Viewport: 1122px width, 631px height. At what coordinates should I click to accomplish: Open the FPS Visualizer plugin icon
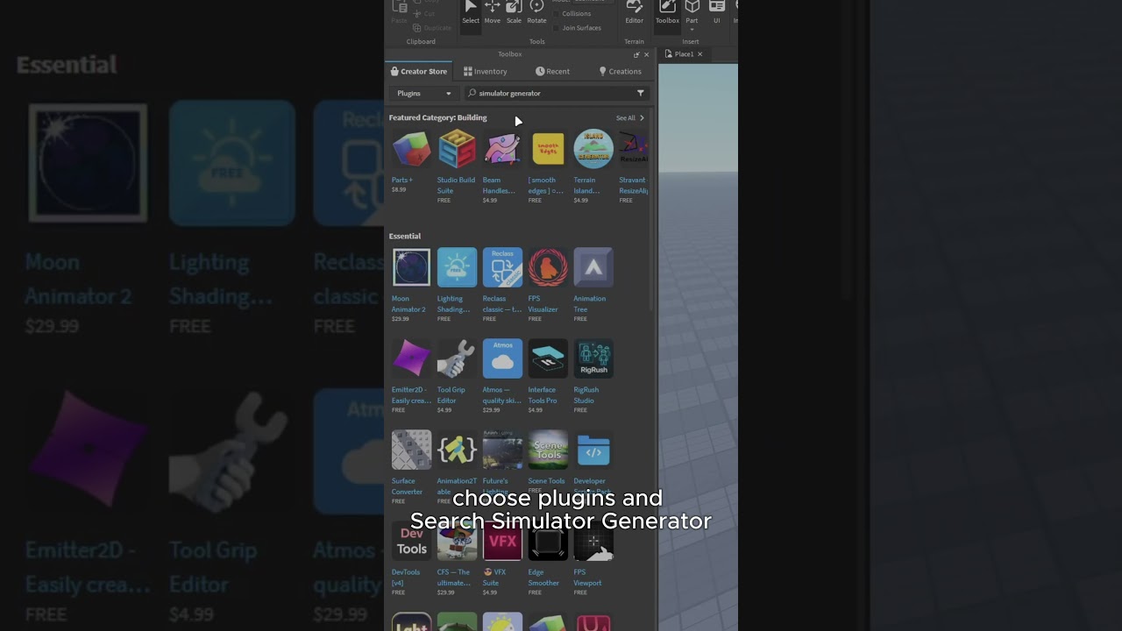coord(548,267)
